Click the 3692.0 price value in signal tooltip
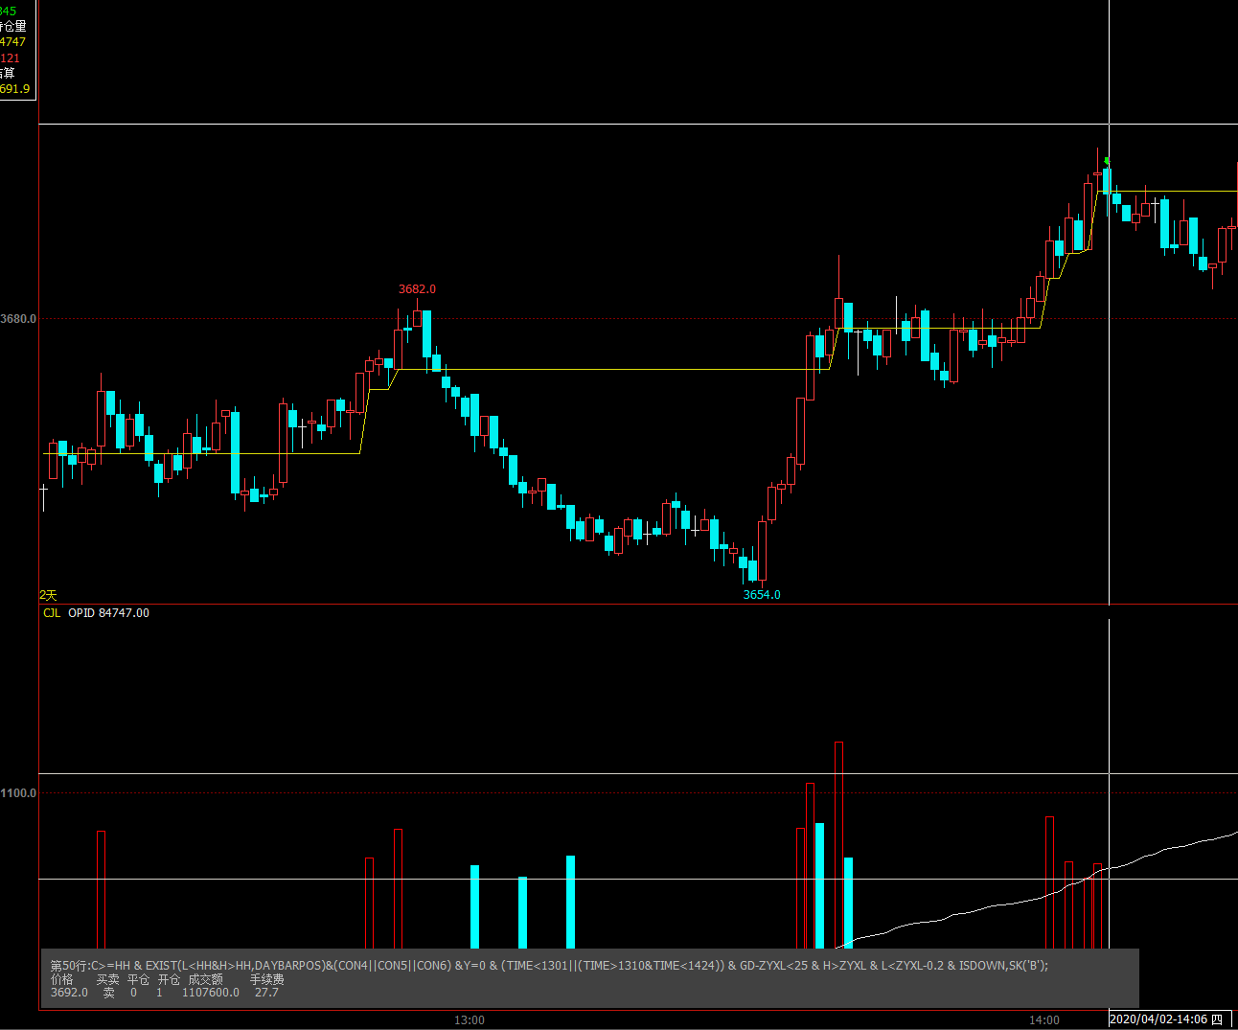The width and height of the screenshot is (1238, 1030). pos(69,993)
